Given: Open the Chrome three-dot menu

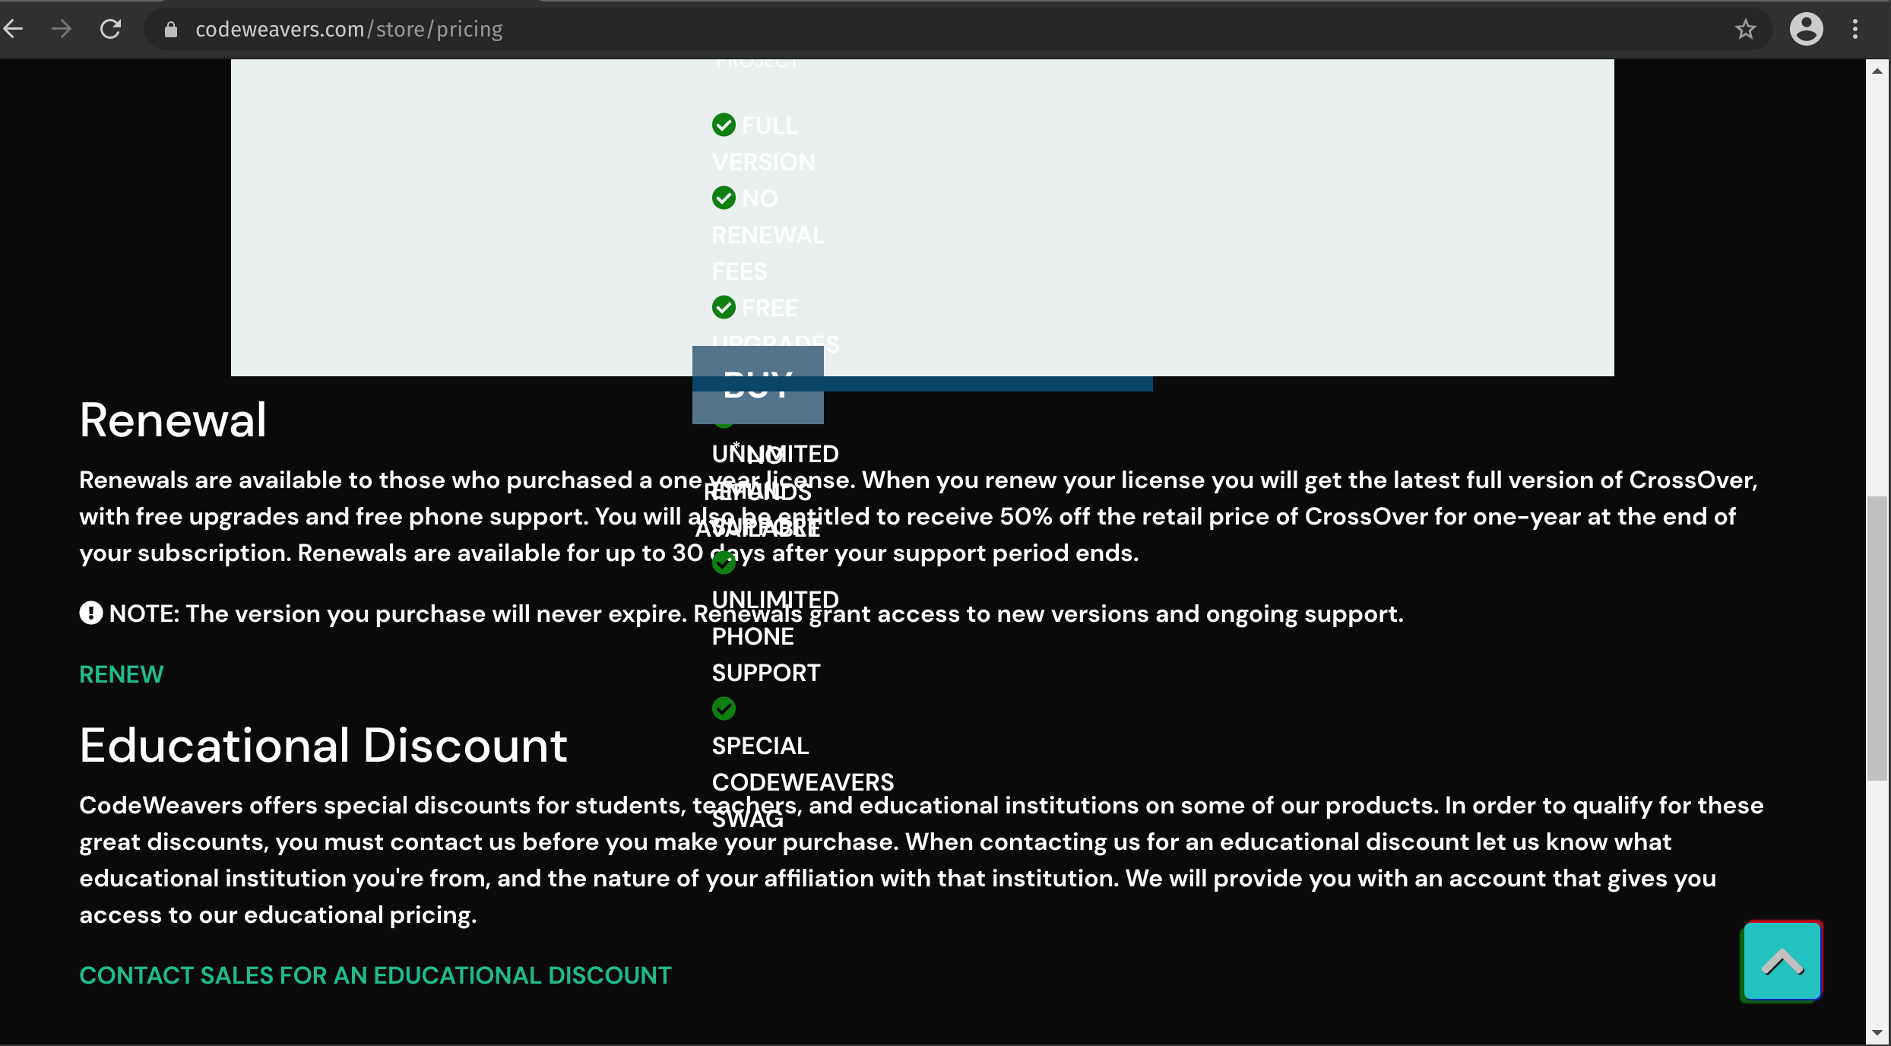Looking at the screenshot, I should pyautogui.click(x=1856, y=29).
